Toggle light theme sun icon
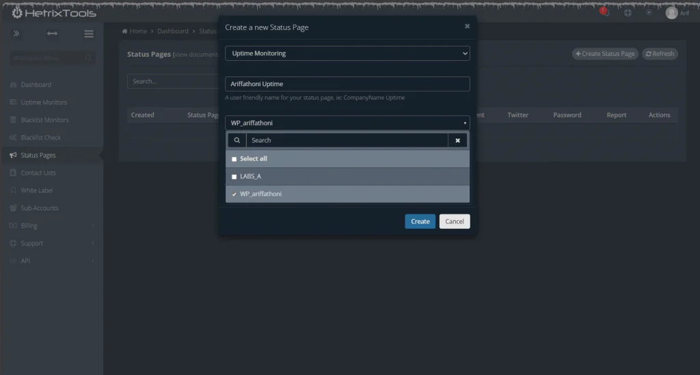700x375 pixels. 649,13
